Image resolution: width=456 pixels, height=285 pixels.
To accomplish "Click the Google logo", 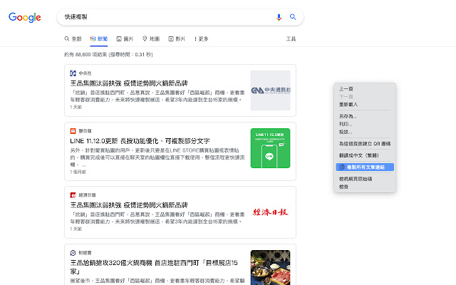I will (x=25, y=17).
